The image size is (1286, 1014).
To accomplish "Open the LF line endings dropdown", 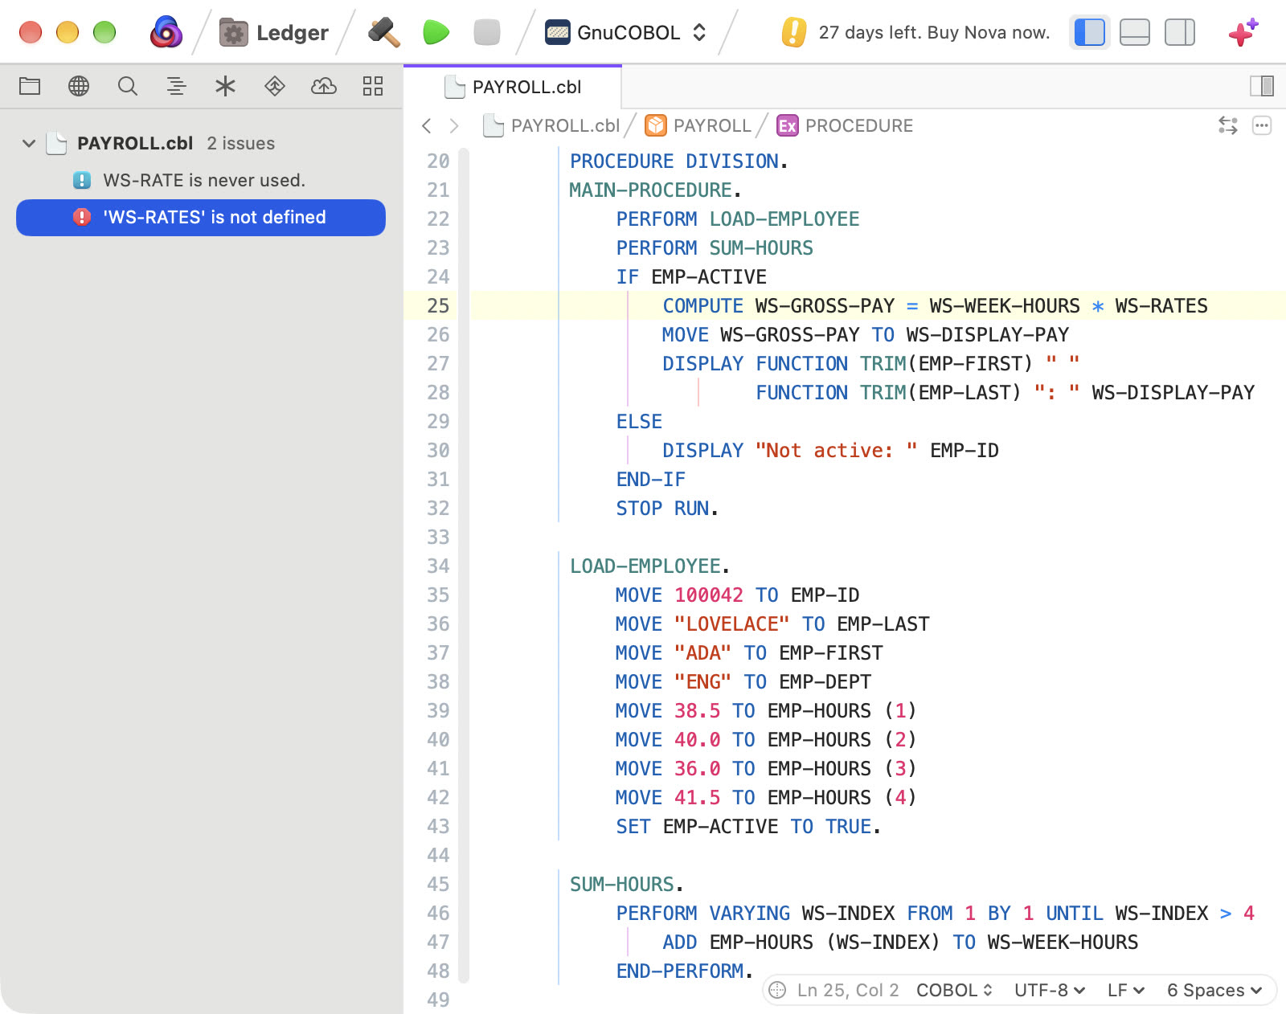I will click(x=1126, y=990).
